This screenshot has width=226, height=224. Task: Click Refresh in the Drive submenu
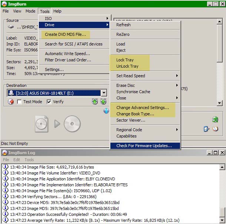145,25
